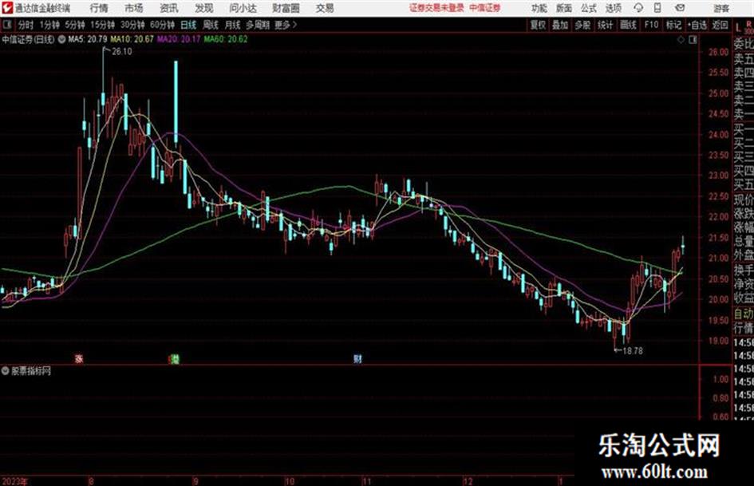Screen dimensions: 754x486
Task: Switch to 15分钟 period
Action: [x=102, y=25]
